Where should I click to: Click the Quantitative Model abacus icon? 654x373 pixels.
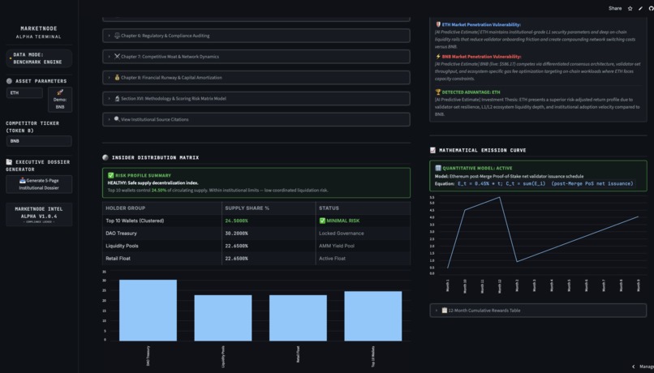[438, 168]
